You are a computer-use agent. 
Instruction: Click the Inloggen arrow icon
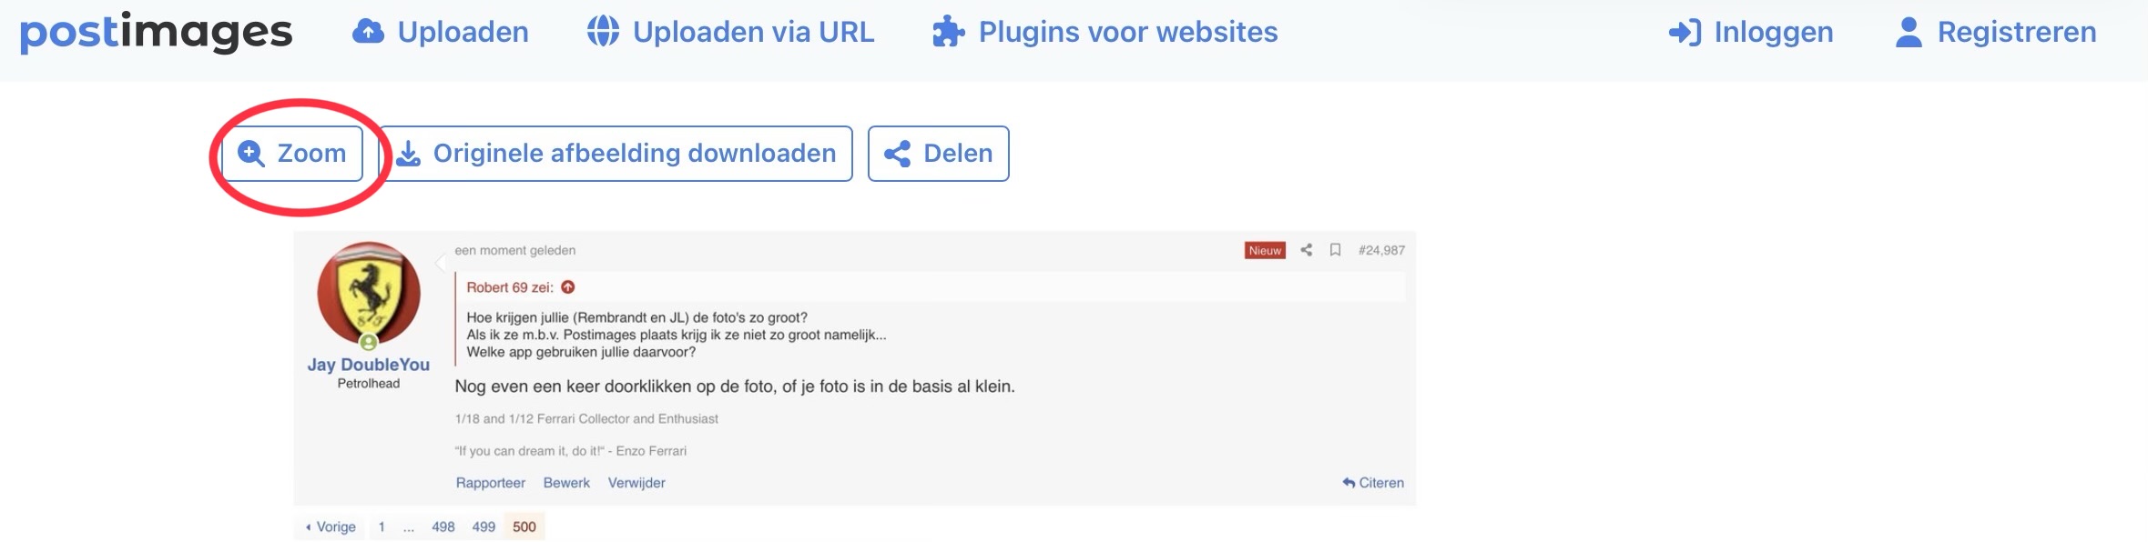[x=1685, y=33]
